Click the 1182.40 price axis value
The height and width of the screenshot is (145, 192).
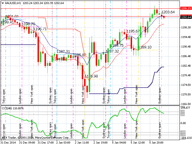[185, 66]
